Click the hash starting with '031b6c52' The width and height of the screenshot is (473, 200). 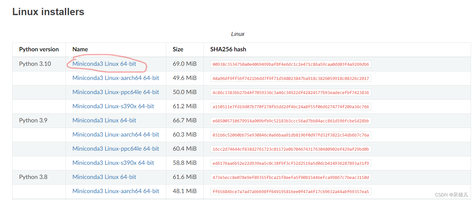point(291,135)
